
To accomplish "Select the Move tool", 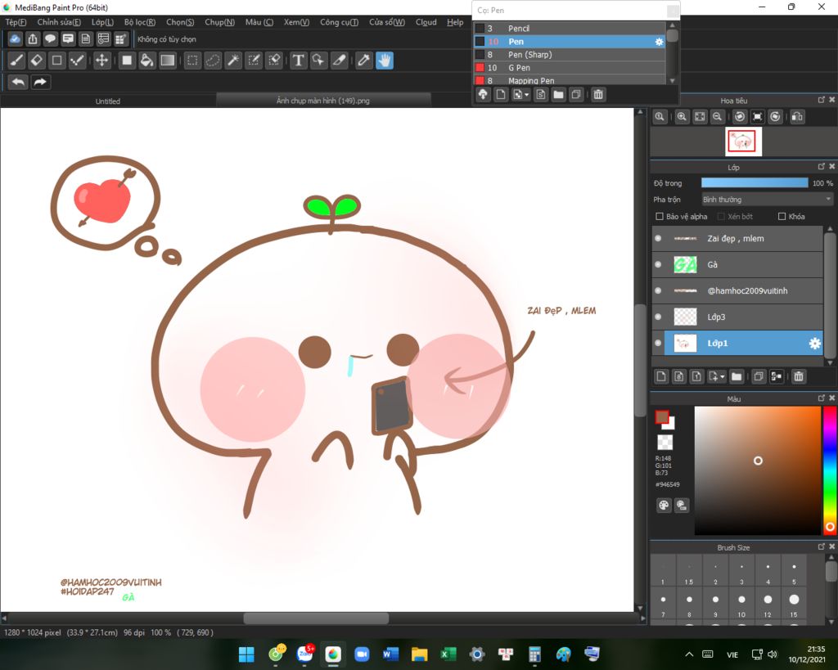I will [101, 61].
